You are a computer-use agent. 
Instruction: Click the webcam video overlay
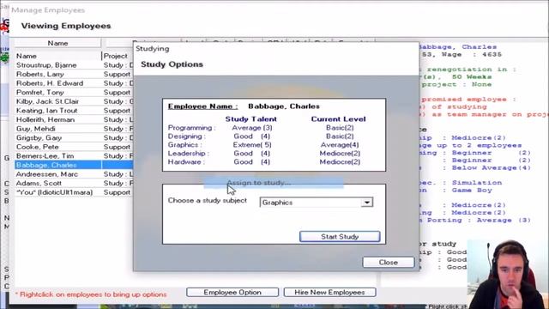(x=508, y=275)
